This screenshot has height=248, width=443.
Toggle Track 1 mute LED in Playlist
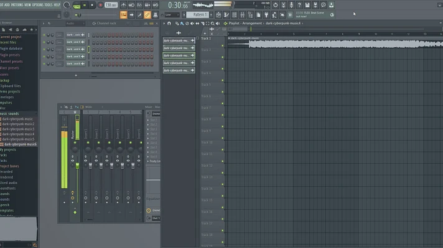223,45
